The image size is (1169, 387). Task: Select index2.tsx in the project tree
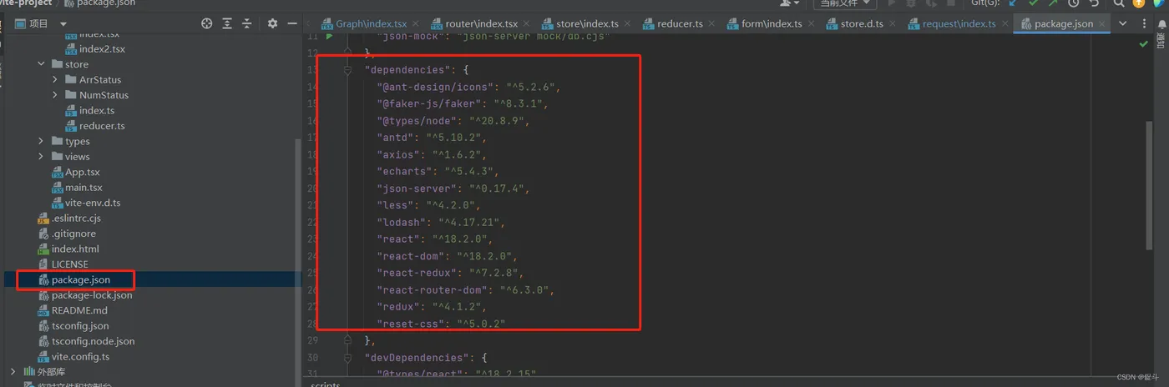click(x=102, y=49)
